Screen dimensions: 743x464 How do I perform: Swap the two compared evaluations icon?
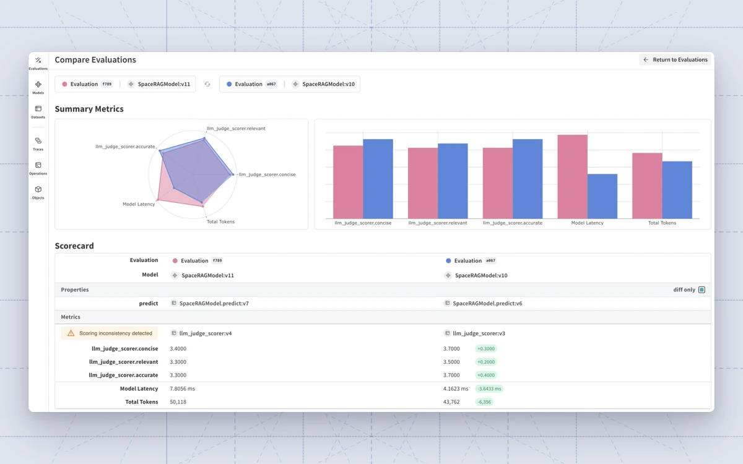207,84
